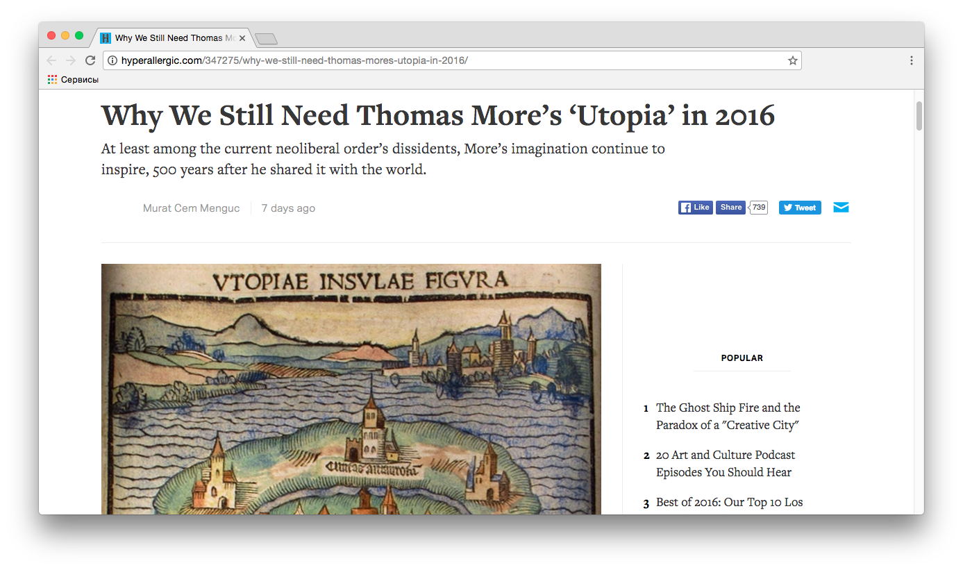
Task: Open the Сервисы apps bookmark
Action: coord(73,80)
